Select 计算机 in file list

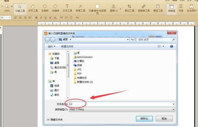click(79, 61)
